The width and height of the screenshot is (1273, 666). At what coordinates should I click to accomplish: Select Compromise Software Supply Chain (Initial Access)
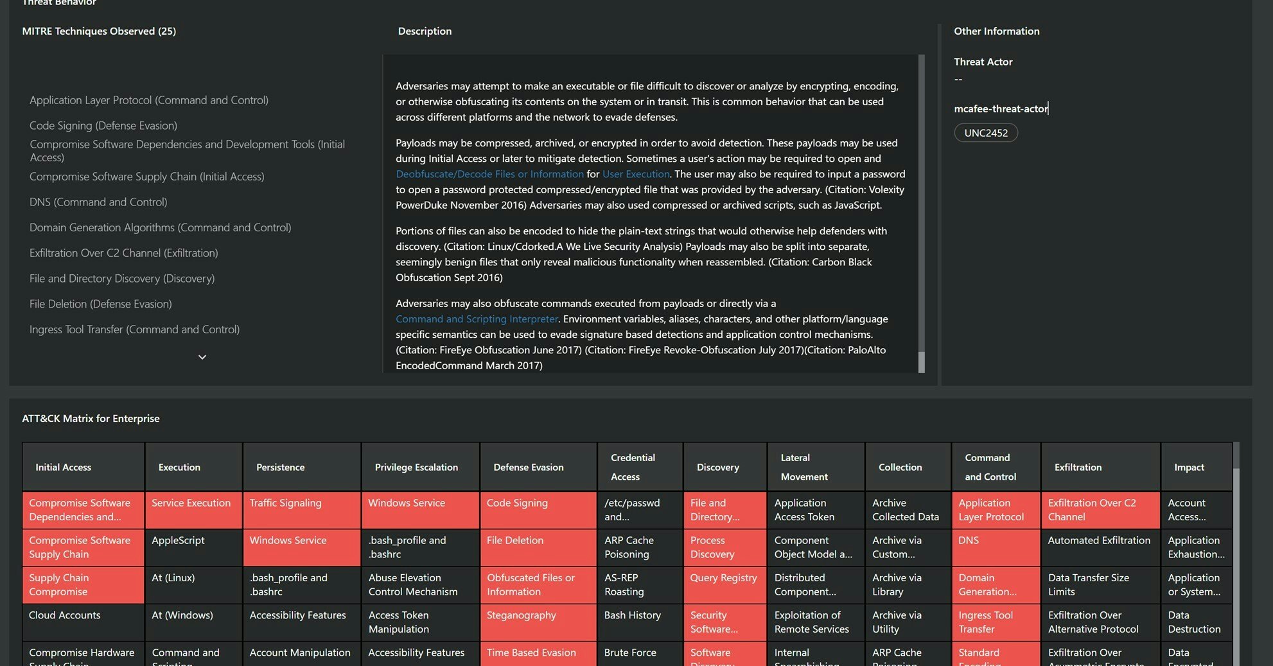147,177
